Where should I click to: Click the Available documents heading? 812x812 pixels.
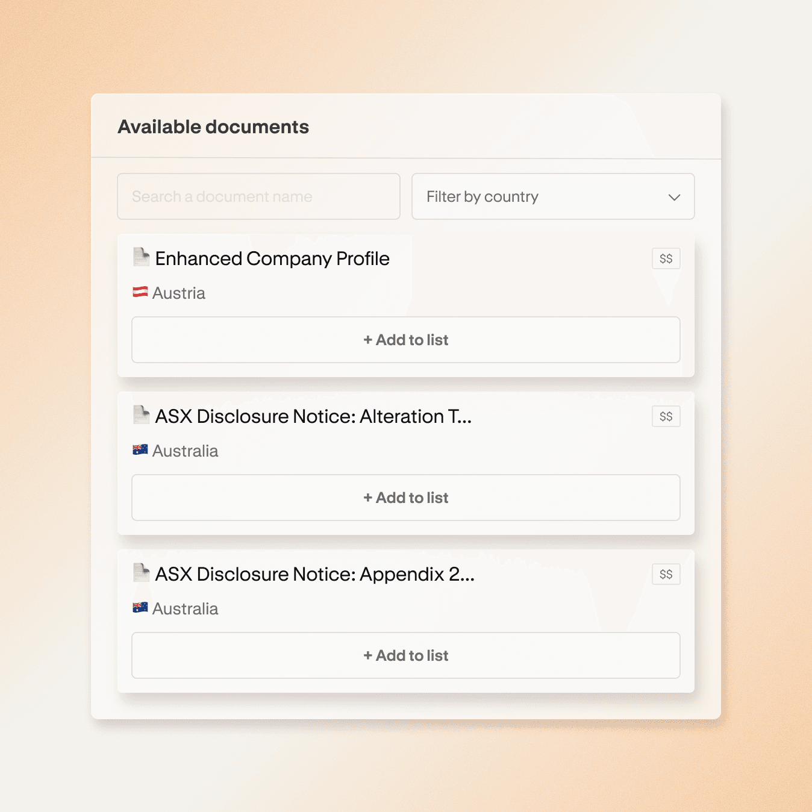click(x=213, y=127)
